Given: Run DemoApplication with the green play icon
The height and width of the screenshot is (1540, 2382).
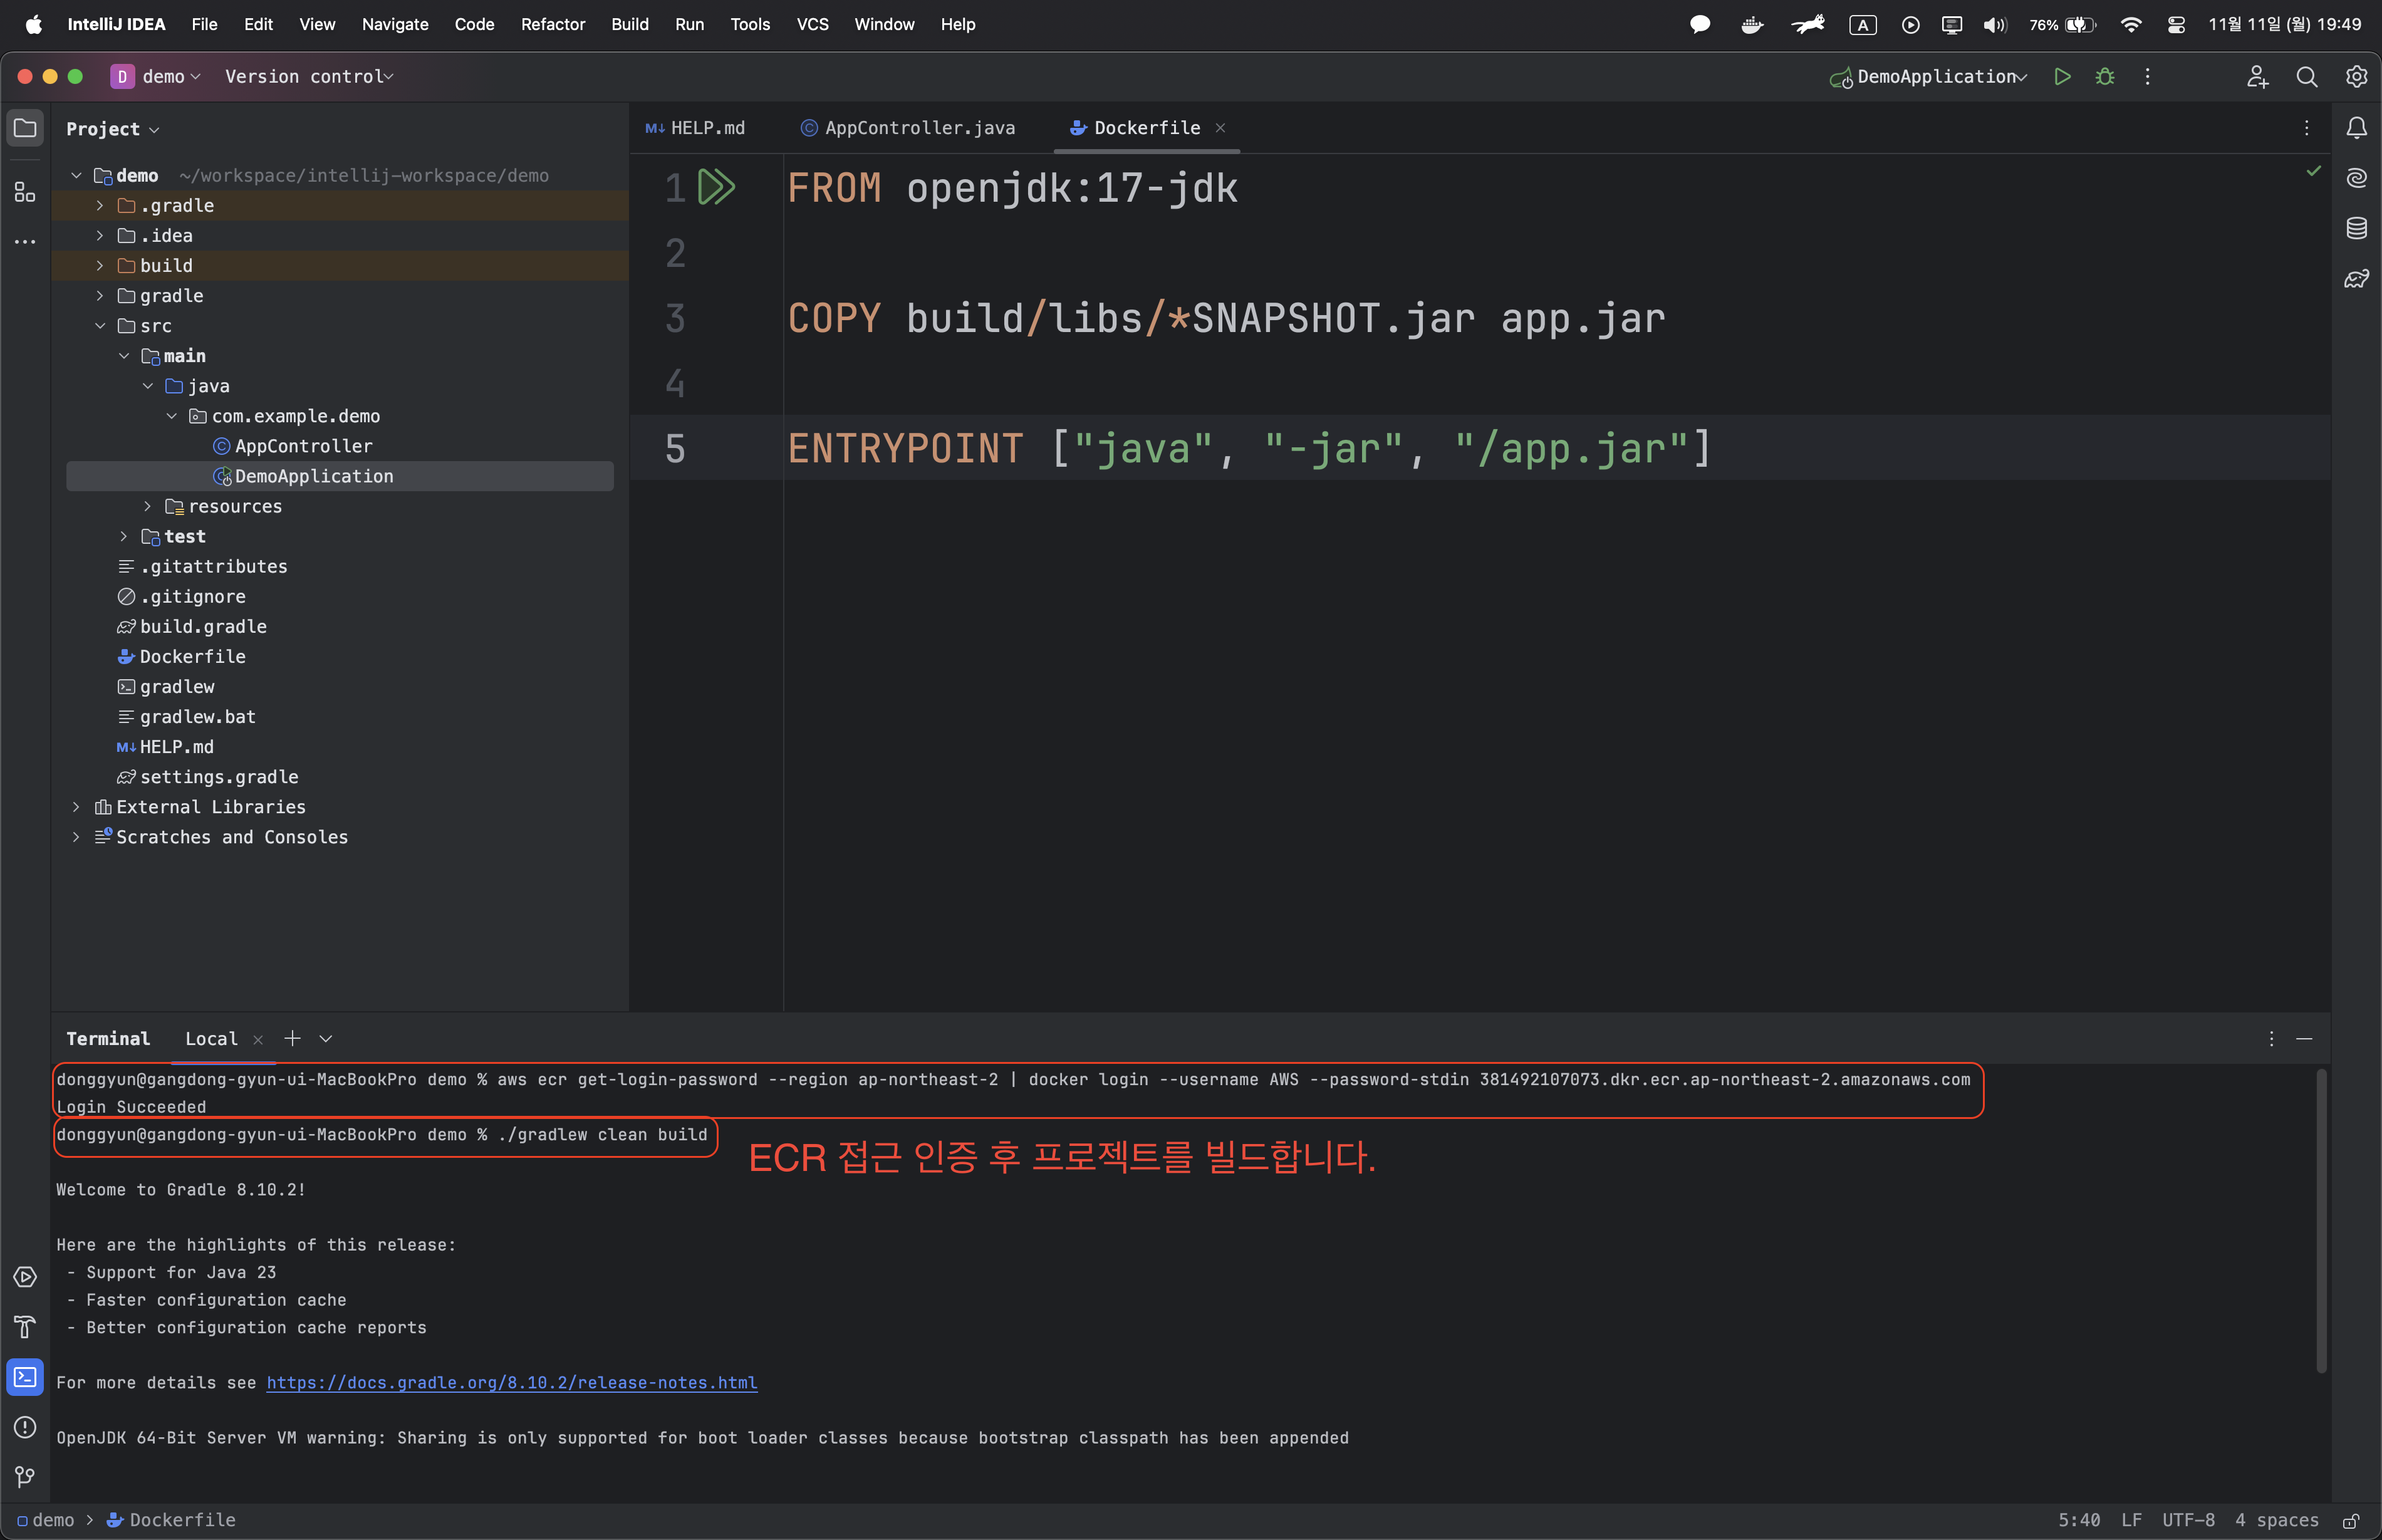Looking at the screenshot, I should click(2062, 77).
